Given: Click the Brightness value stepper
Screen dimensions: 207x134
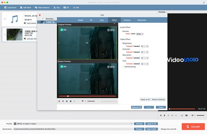Looking at the screenshot, I should pos(148,46).
